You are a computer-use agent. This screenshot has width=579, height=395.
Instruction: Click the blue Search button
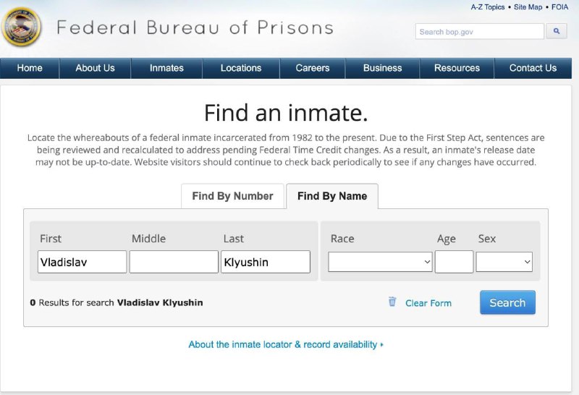507,302
